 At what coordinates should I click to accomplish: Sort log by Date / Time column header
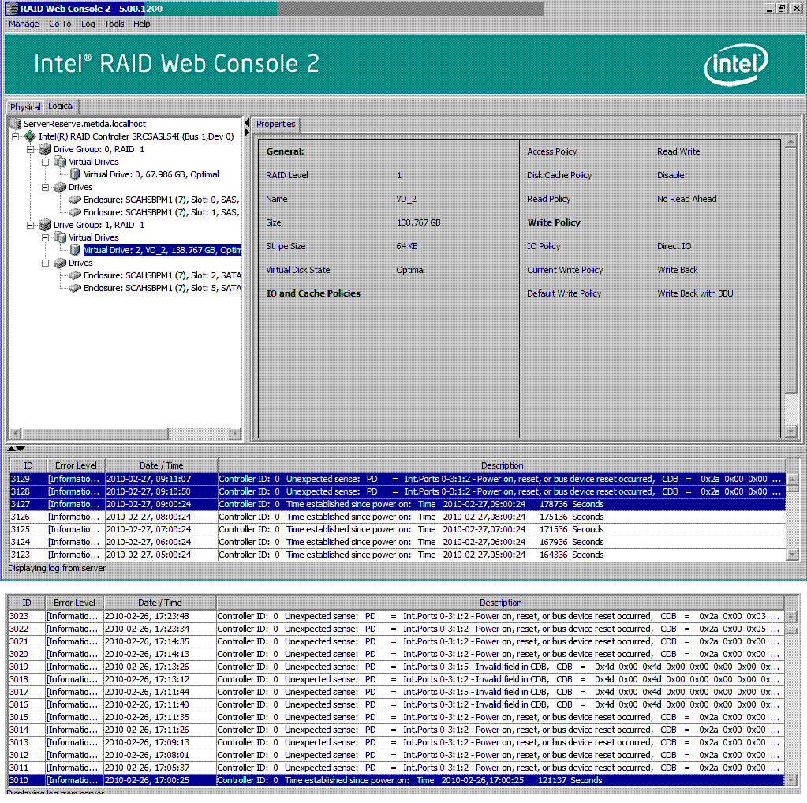point(161,465)
